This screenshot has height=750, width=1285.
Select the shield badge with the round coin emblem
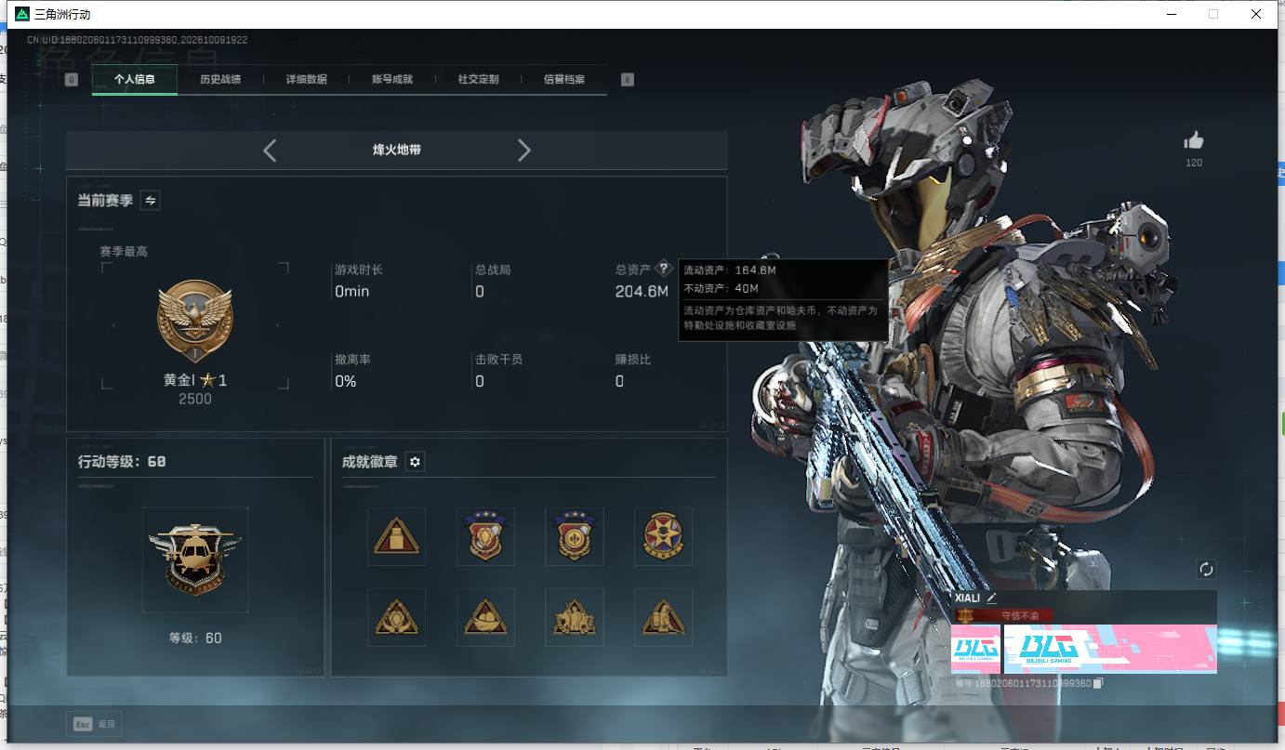click(575, 536)
